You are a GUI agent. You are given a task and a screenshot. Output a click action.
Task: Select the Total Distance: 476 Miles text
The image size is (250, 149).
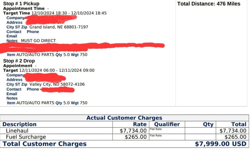[x=209, y=4]
